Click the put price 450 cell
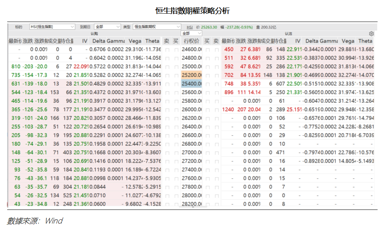The width and height of the screenshot is (381, 233). (x=229, y=49)
